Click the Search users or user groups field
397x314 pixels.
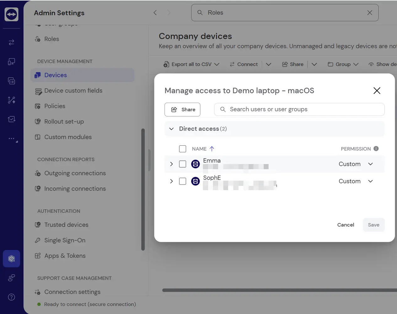click(299, 109)
